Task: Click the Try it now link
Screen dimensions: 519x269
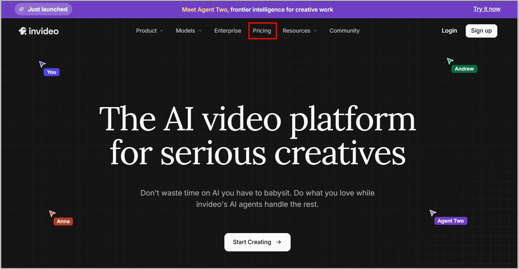Action: tap(487, 9)
